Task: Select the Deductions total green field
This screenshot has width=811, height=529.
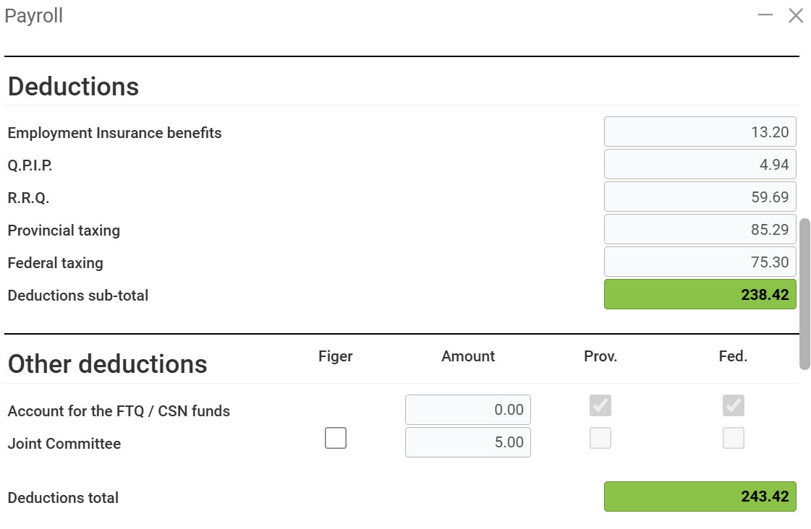Action: tap(700, 497)
